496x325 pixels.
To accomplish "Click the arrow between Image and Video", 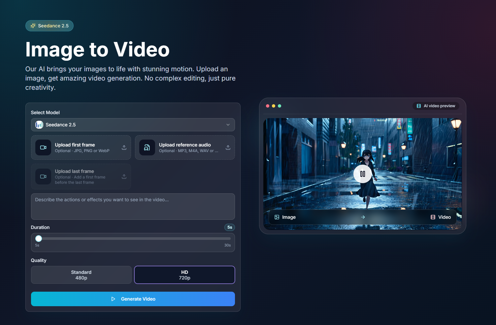I will [x=363, y=217].
